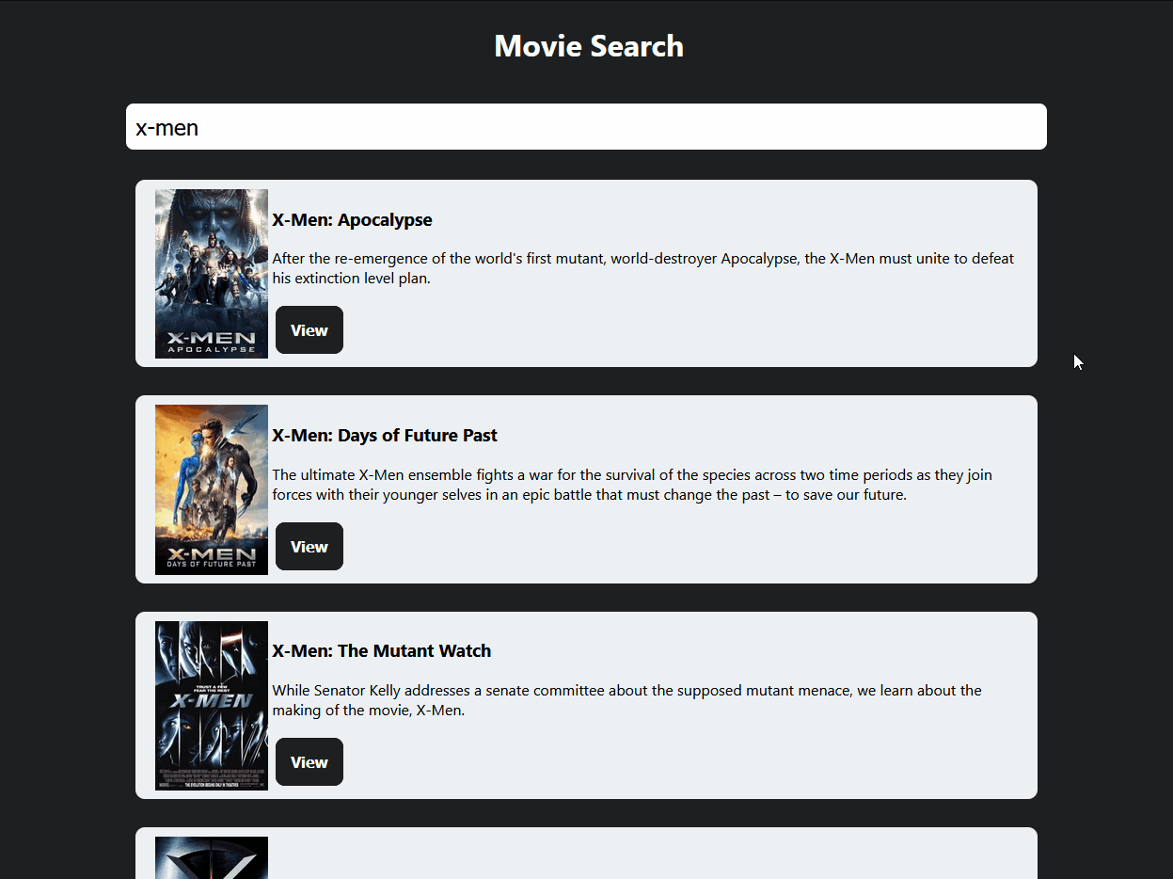Screen dimensions: 1173x879
Task: Select the title X-Men: Days of Future Past
Action: tap(385, 436)
